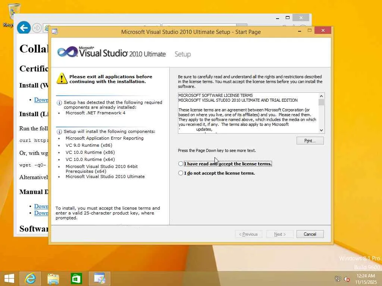Image resolution: width=382 pixels, height=286 pixels.
Task: Click first 'Down' link under Install (W
Action: [41, 100]
